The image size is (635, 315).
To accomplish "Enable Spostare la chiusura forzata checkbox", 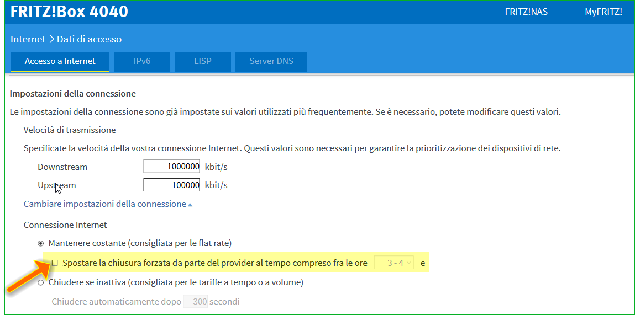I will pos(55,263).
